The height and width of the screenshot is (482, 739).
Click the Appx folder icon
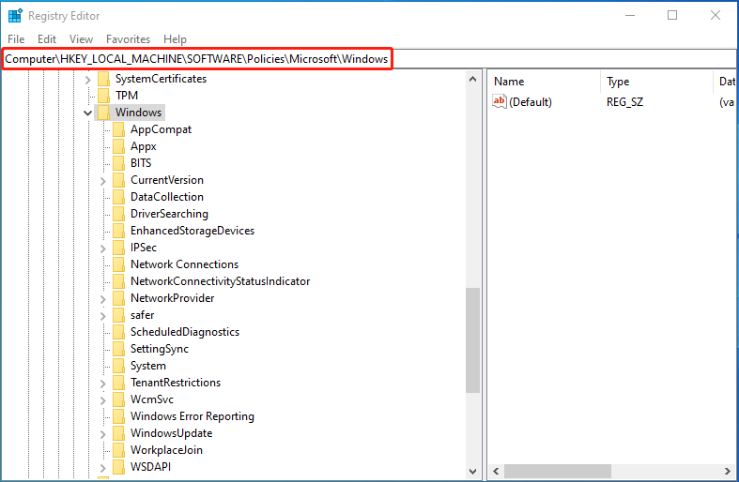[118, 146]
